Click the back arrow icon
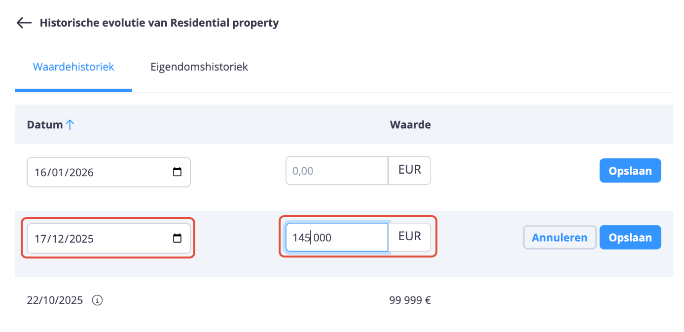Image resolution: width=684 pixels, height=332 pixels. pyautogui.click(x=24, y=23)
